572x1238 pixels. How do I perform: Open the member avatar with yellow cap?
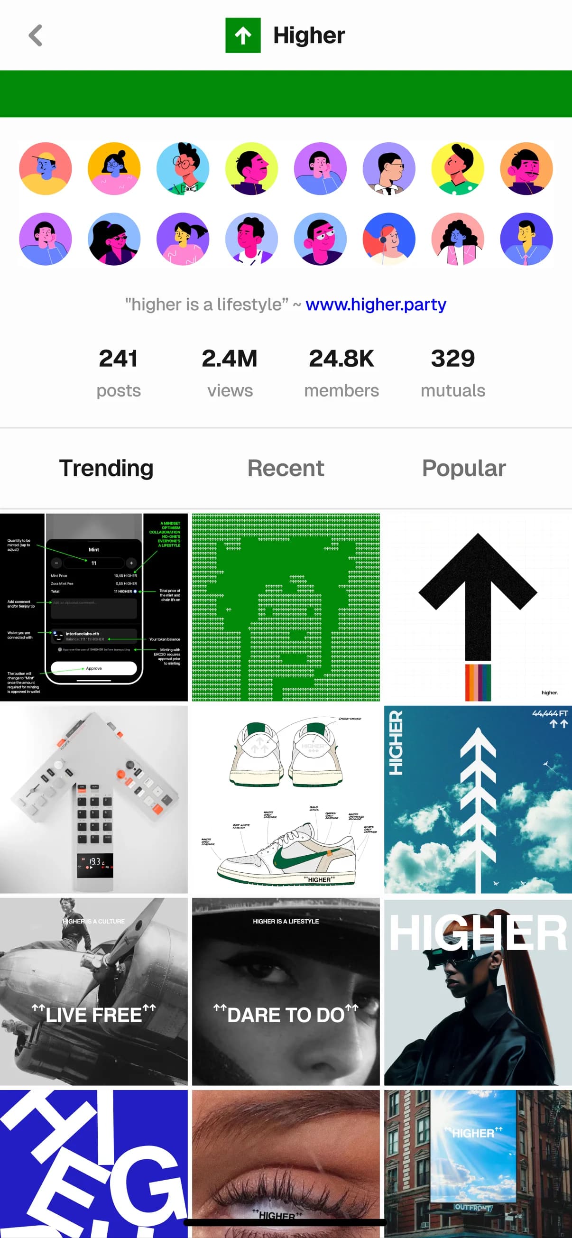coord(46,169)
